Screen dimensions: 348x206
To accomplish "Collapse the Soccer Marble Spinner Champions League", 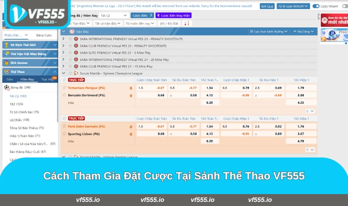I will tap(63, 73).
